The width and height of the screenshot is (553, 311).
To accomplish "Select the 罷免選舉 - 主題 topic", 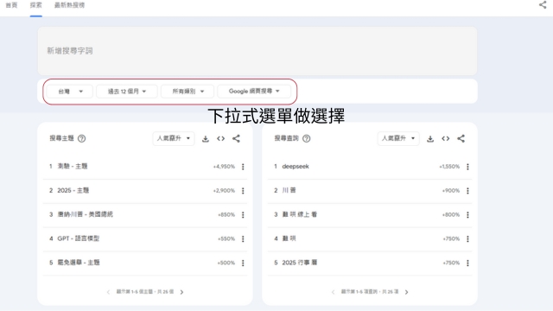I will tap(79, 263).
